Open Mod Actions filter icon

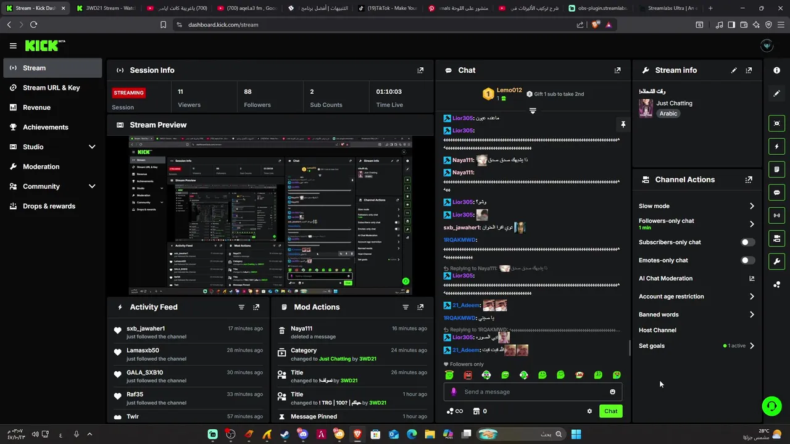(x=405, y=307)
